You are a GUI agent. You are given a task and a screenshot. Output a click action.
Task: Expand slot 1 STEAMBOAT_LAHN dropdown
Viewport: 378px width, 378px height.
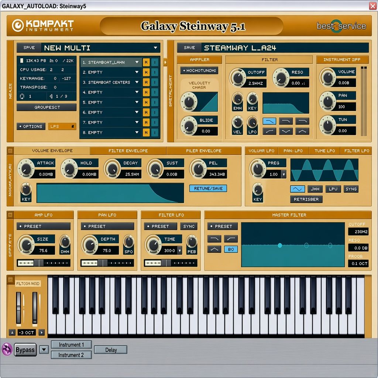[x=137, y=62]
